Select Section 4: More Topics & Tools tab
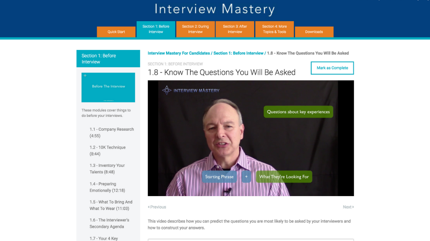 tap(274, 29)
